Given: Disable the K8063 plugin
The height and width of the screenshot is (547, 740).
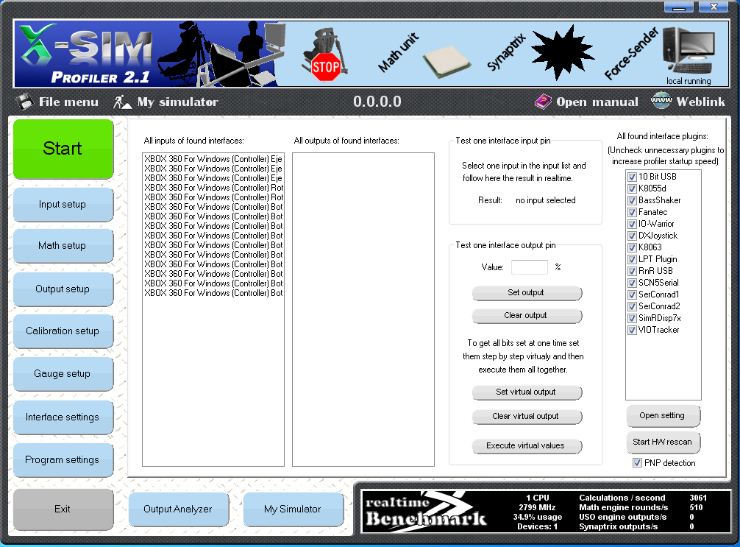Looking at the screenshot, I should coord(632,247).
